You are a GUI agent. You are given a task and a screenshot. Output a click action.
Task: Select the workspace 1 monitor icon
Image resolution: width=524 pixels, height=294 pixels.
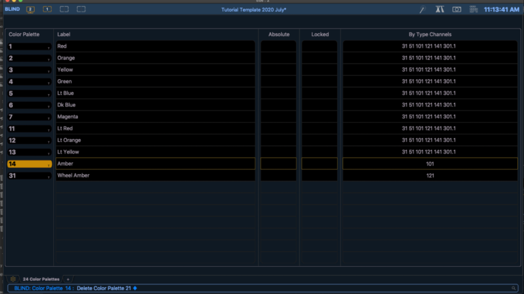click(47, 10)
